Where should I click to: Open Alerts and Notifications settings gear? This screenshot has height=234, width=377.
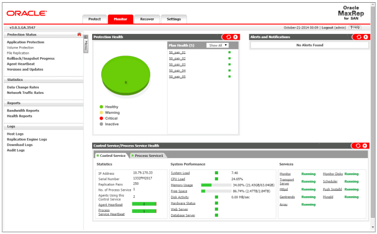click(366, 37)
